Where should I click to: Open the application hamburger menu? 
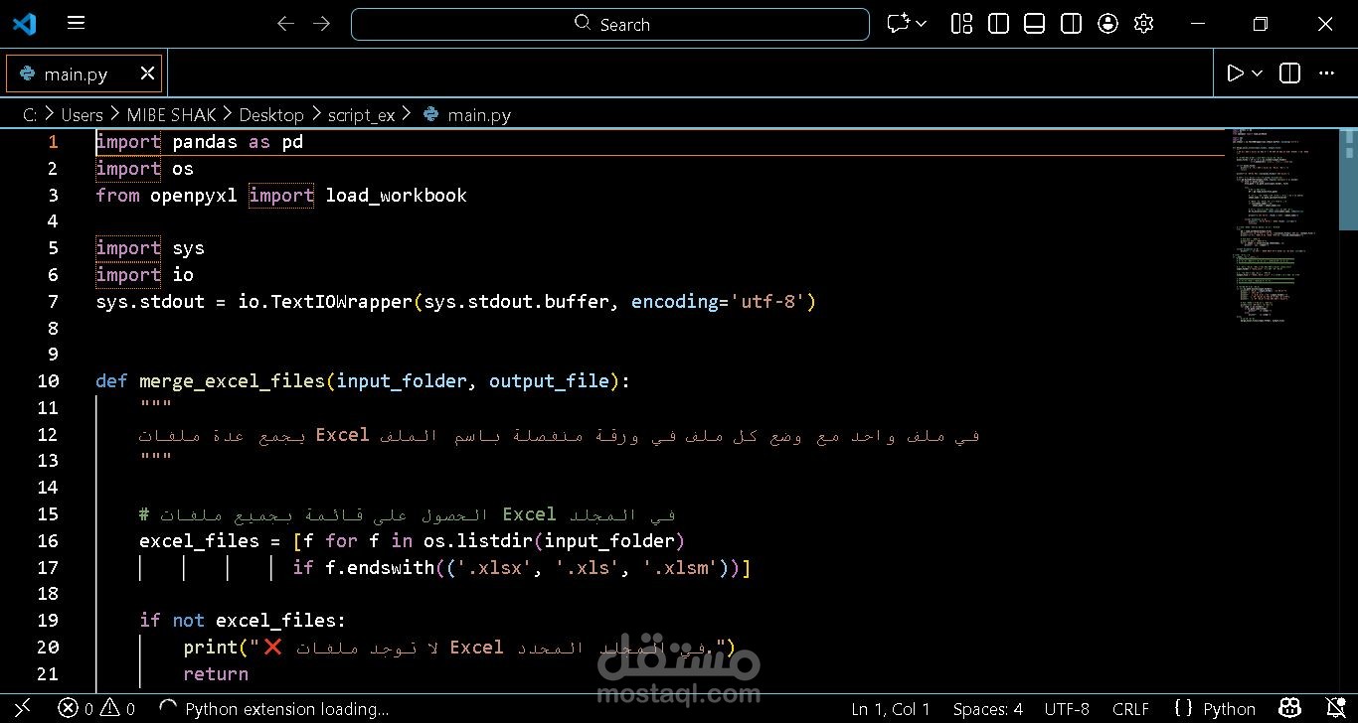click(x=76, y=24)
